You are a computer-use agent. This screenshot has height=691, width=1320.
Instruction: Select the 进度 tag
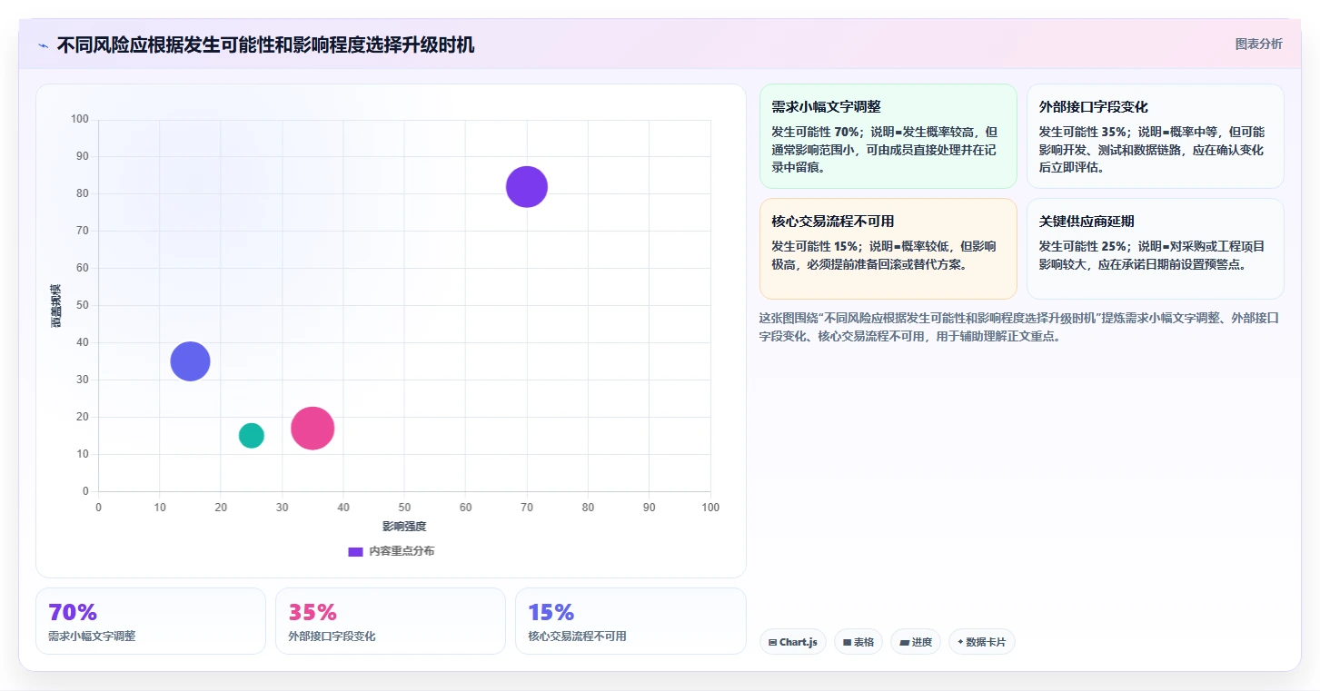click(x=916, y=642)
